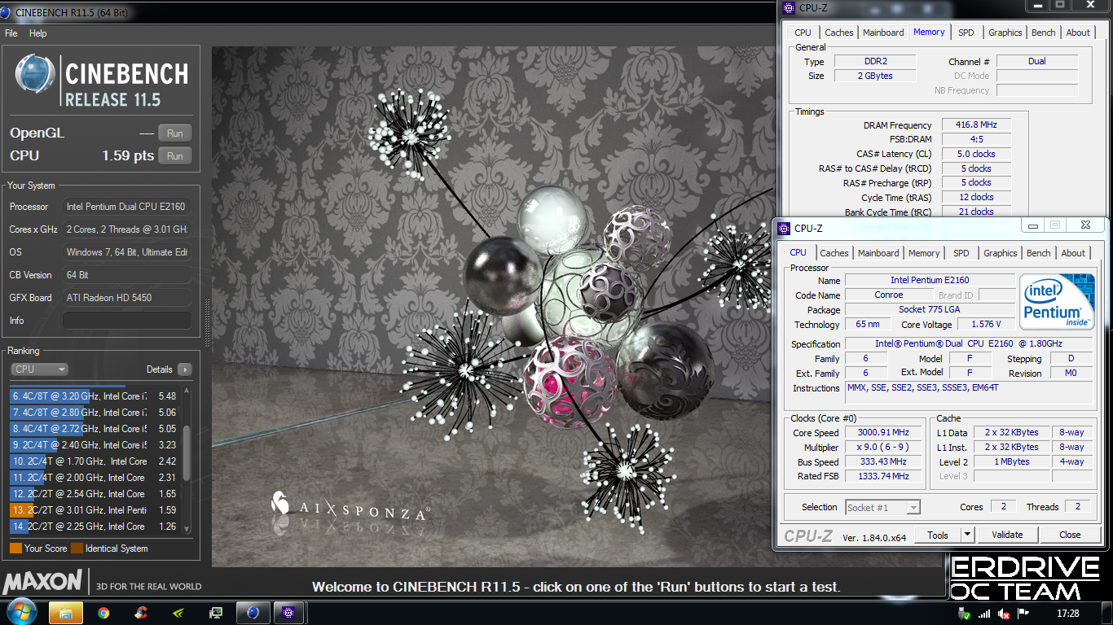The width and height of the screenshot is (1113, 625).
Task: Switch to Memory tab in front CPU-Z
Action: click(x=924, y=253)
